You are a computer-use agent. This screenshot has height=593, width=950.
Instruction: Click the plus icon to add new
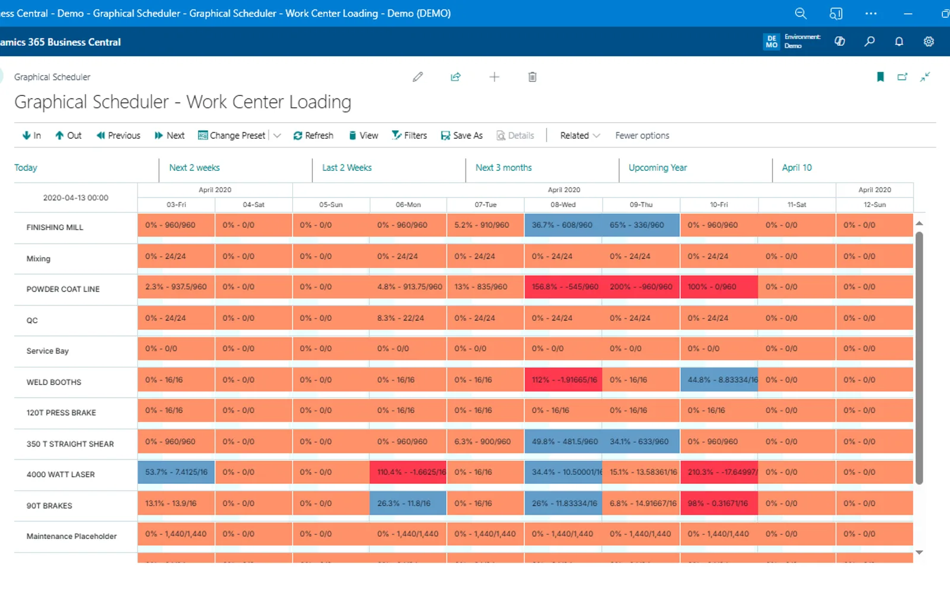[x=494, y=77]
